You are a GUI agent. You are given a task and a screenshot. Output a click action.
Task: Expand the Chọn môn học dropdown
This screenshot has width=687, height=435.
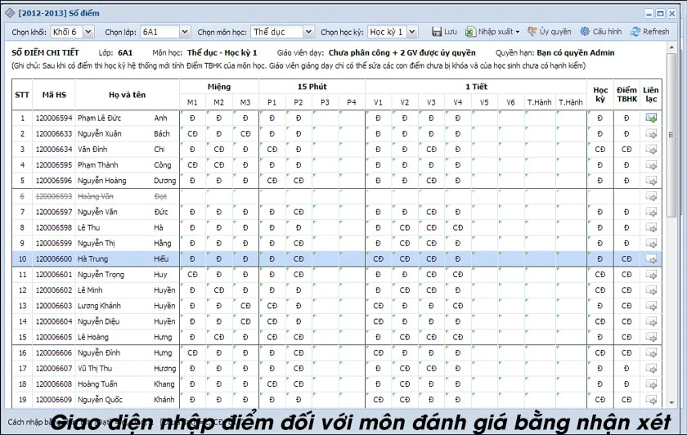pos(308,32)
